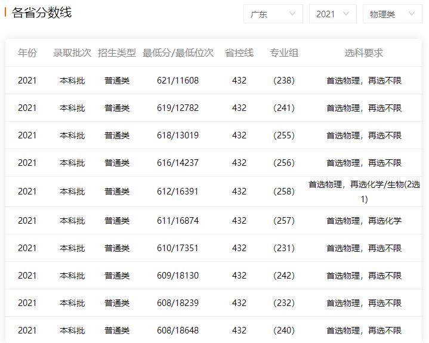Screen dimensions: 429x343
Task: Click the chevron arrow in 物理类 selector
Action: point(412,14)
